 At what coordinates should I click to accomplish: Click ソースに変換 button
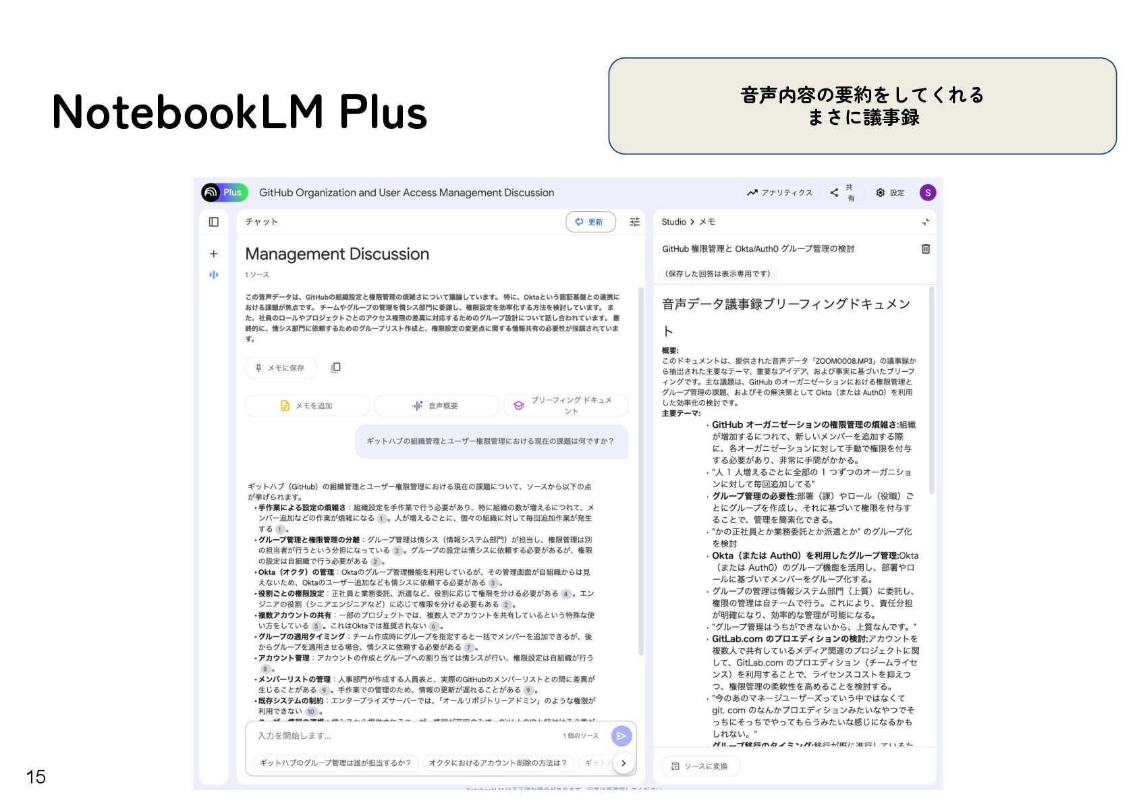pyautogui.click(x=700, y=767)
